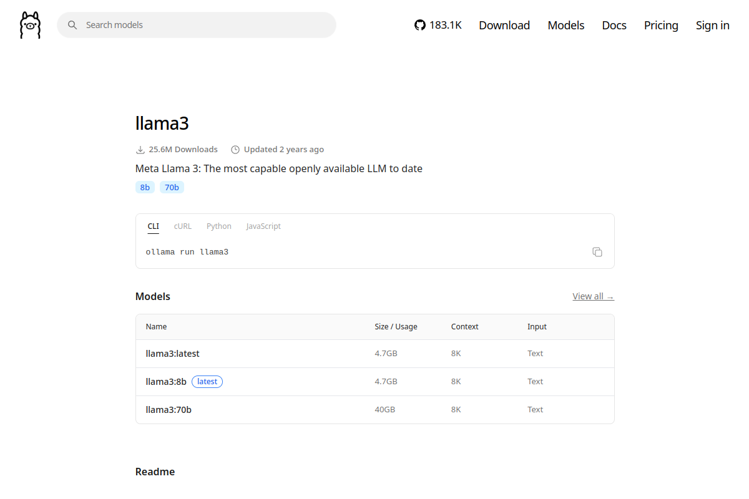Click the 4.7GB size for llama3:8b
Viewport: 749px width, 499px height.
(x=386, y=382)
